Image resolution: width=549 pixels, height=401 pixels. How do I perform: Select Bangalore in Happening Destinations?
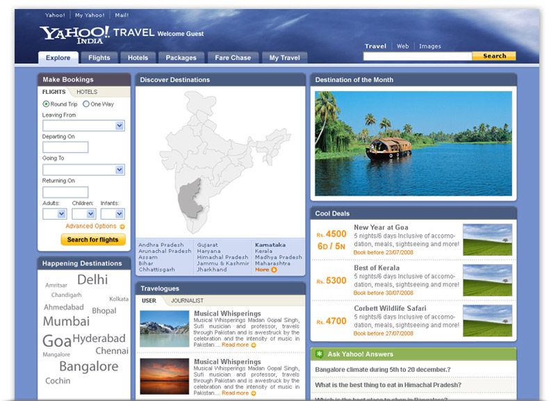89,366
